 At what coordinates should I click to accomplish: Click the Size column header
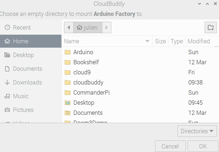click(160, 41)
